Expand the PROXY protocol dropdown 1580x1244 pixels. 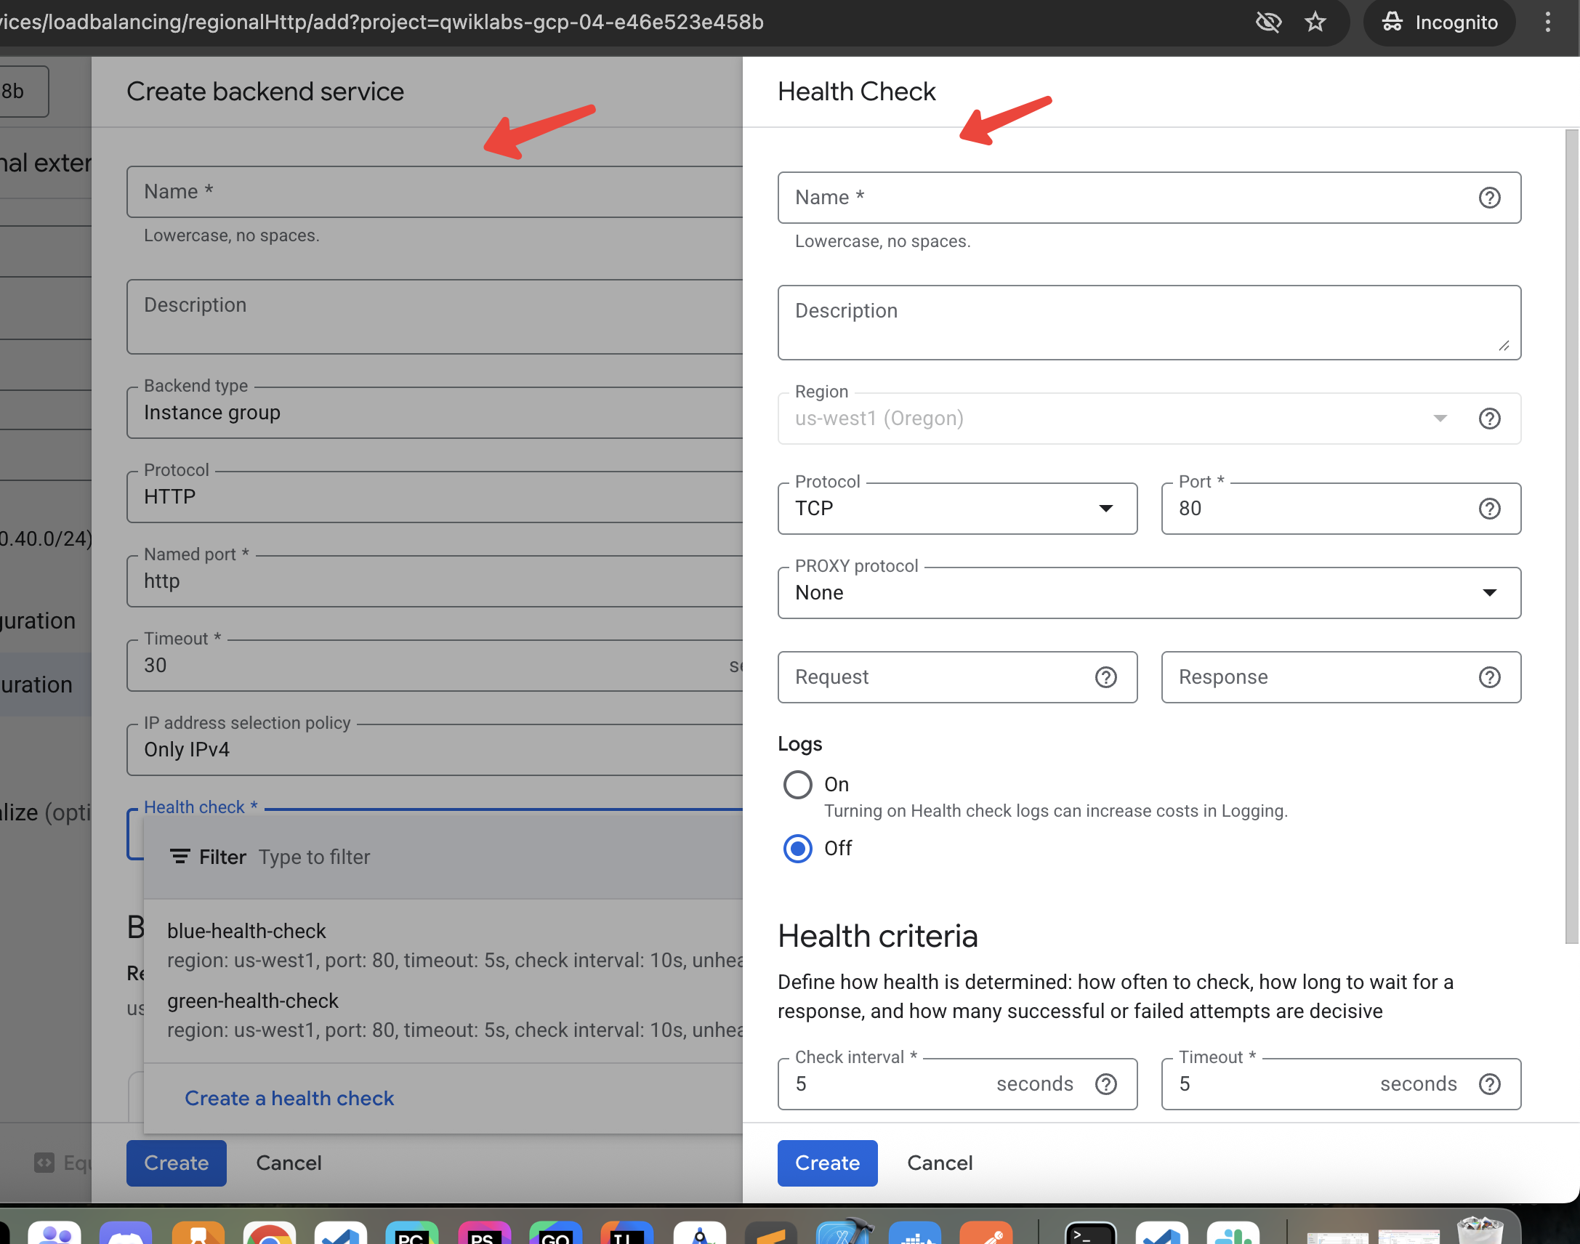pos(1148,593)
